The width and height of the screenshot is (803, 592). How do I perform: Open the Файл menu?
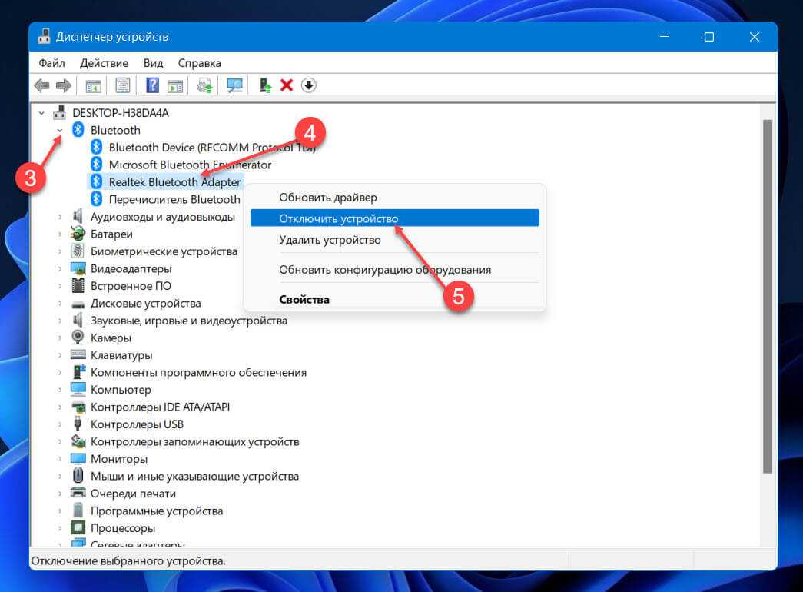(51, 63)
